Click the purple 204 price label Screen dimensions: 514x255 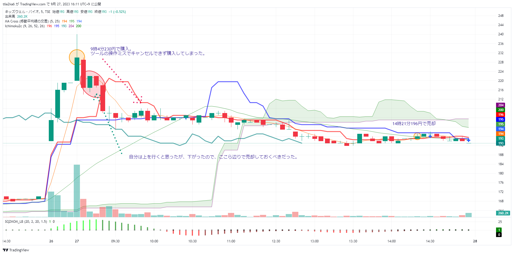click(x=501, y=105)
